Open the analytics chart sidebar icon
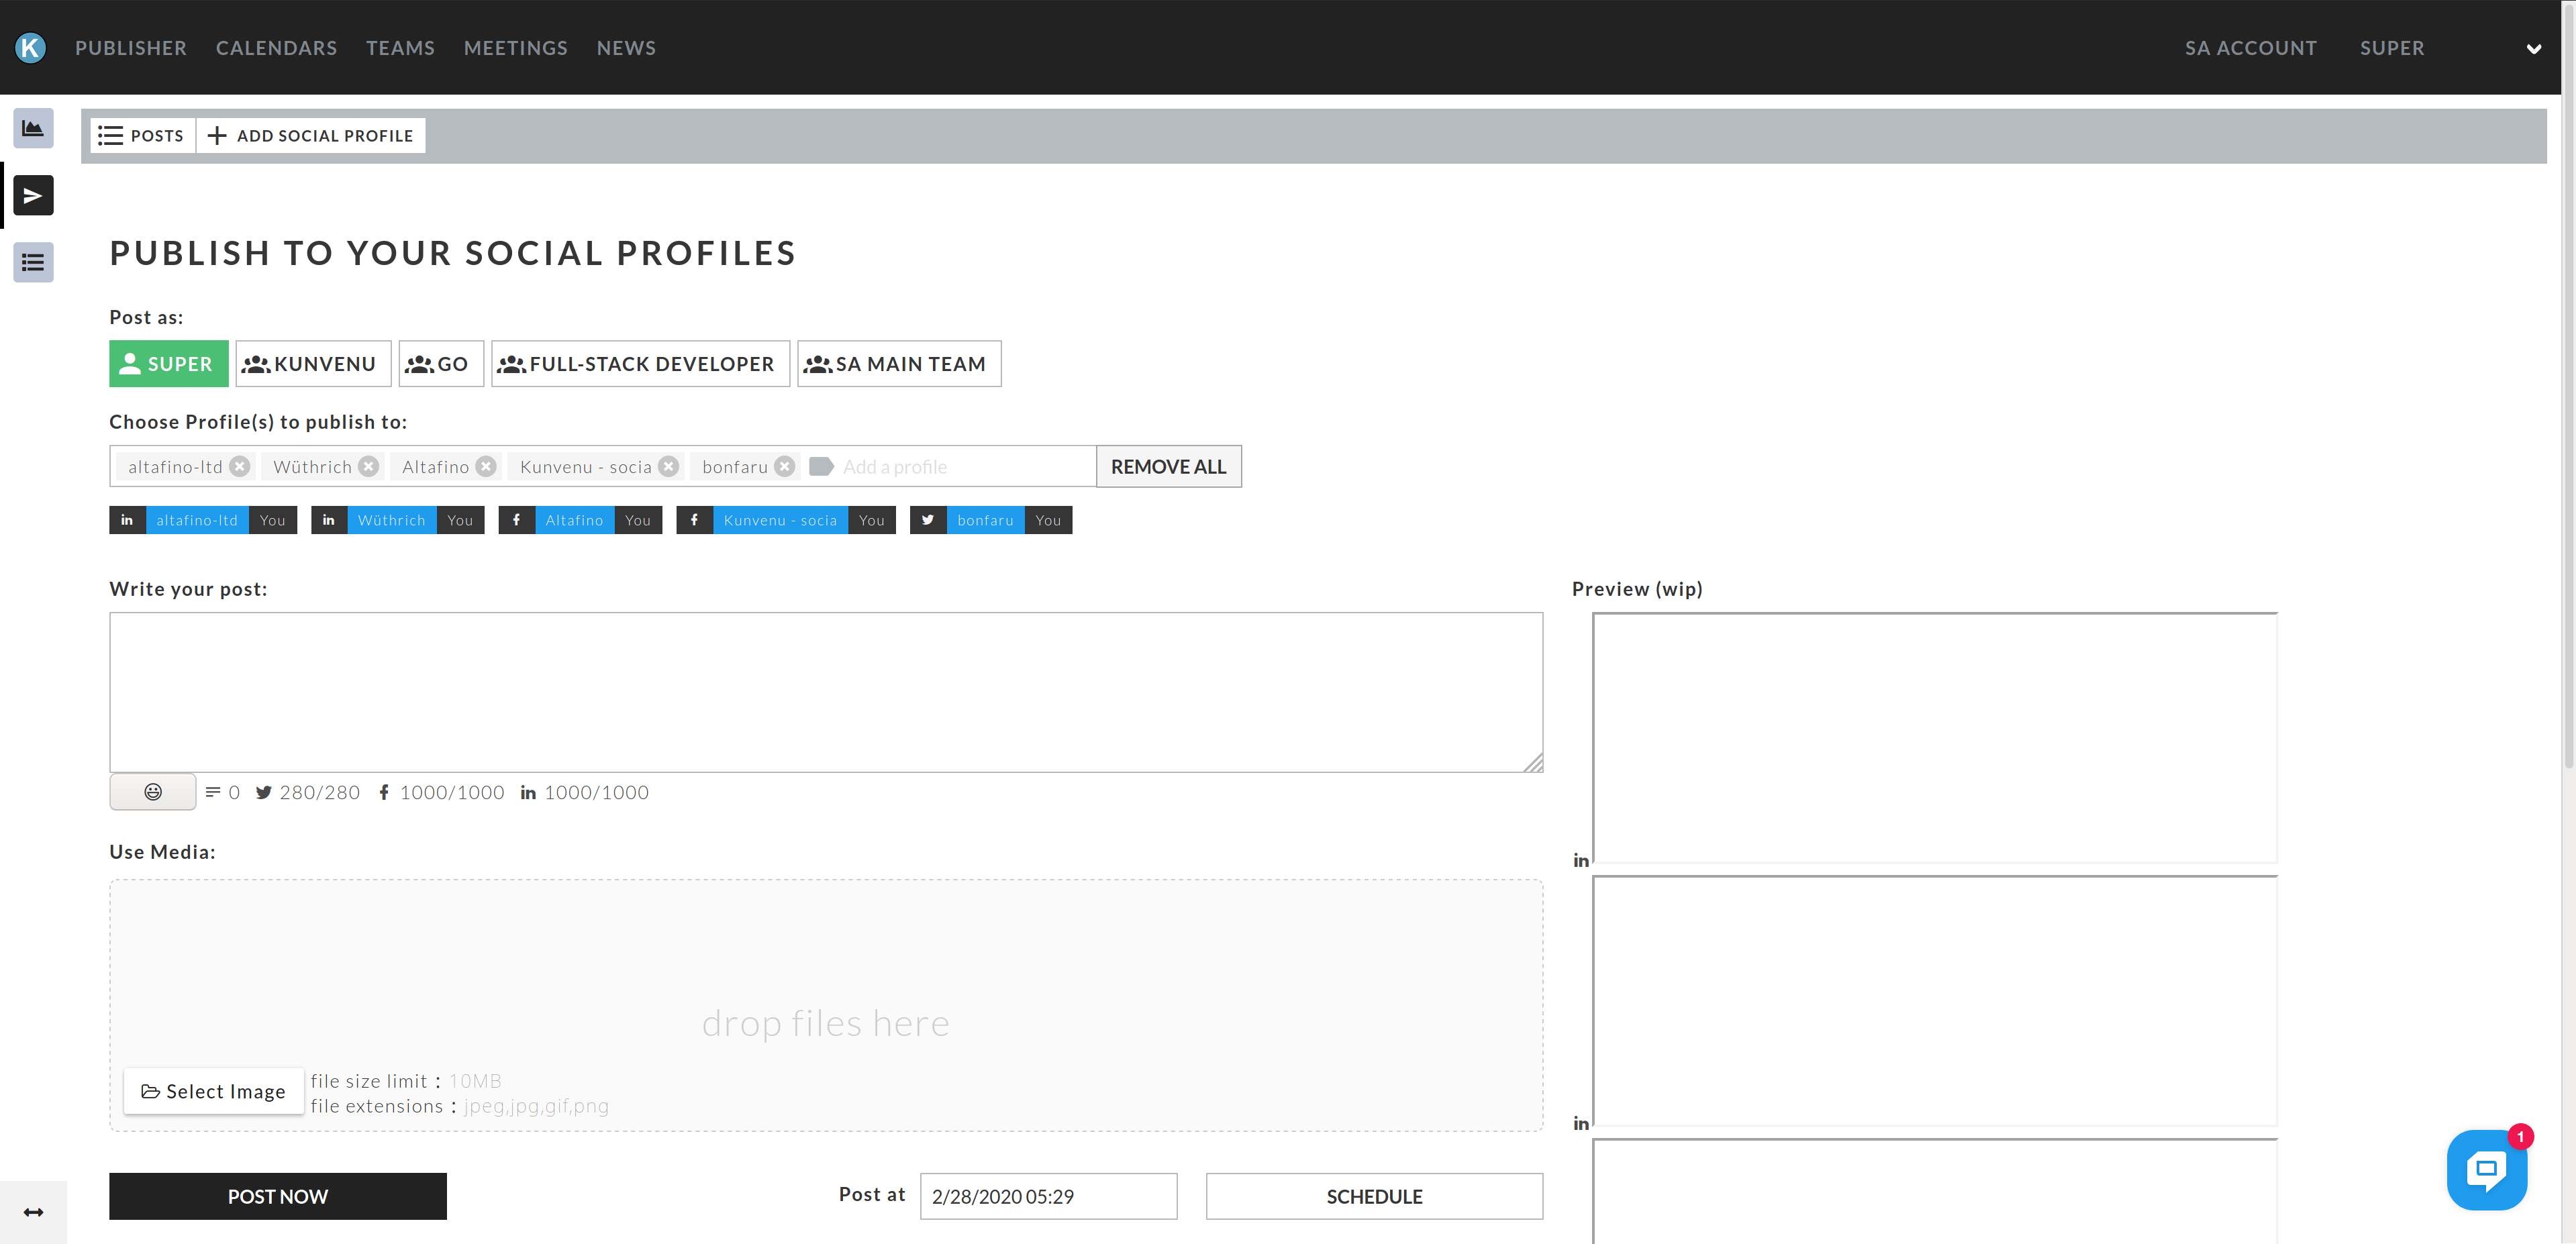 click(x=33, y=128)
